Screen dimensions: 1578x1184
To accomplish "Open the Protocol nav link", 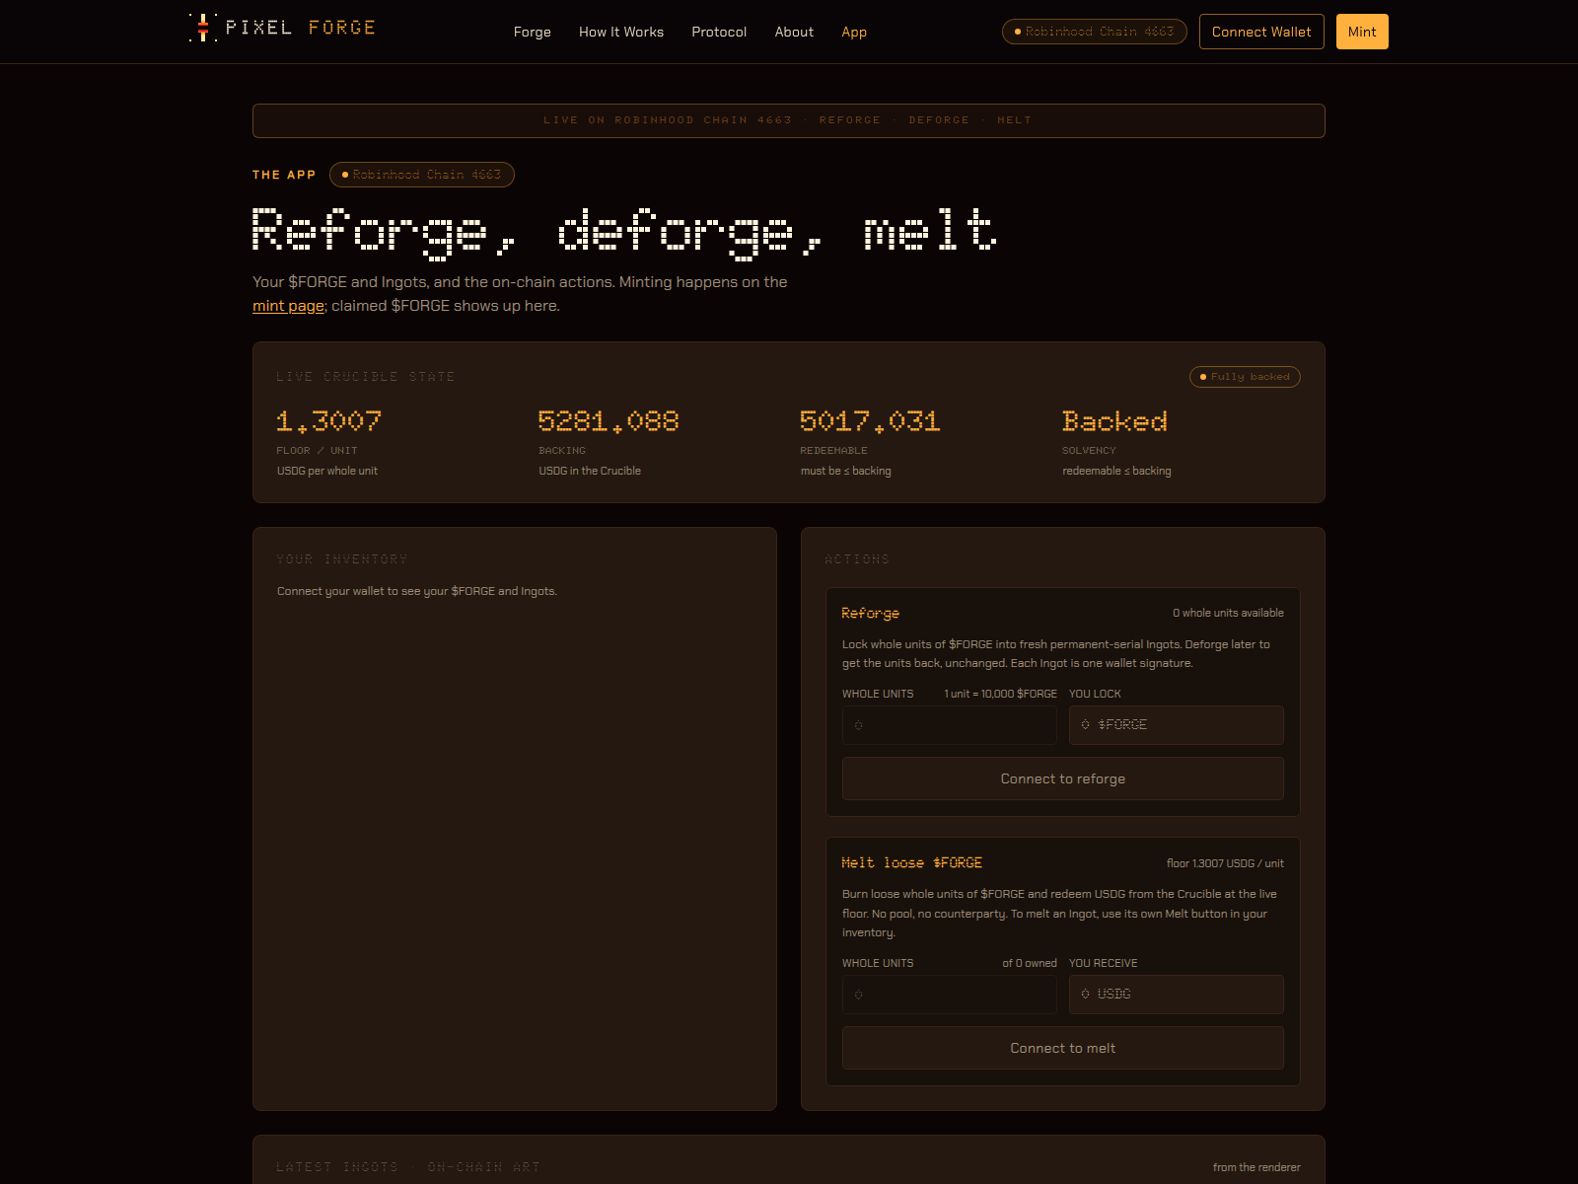I will tap(719, 32).
